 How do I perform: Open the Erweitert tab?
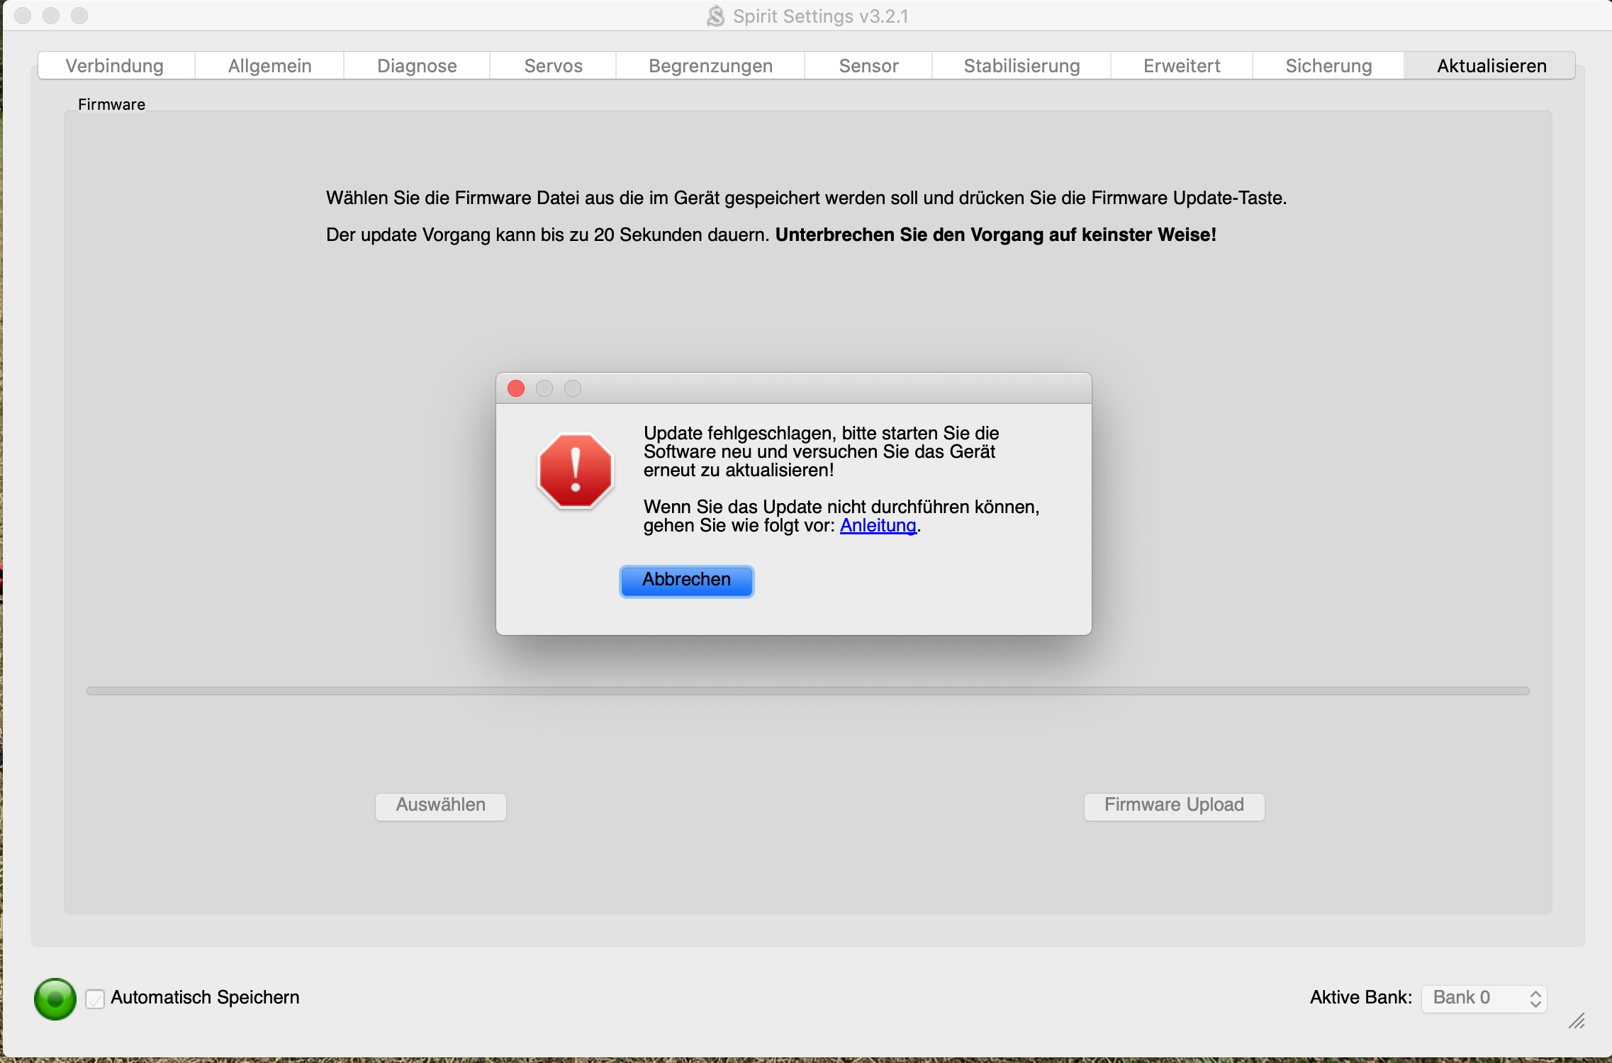pyautogui.click(x=1182, y=66)
